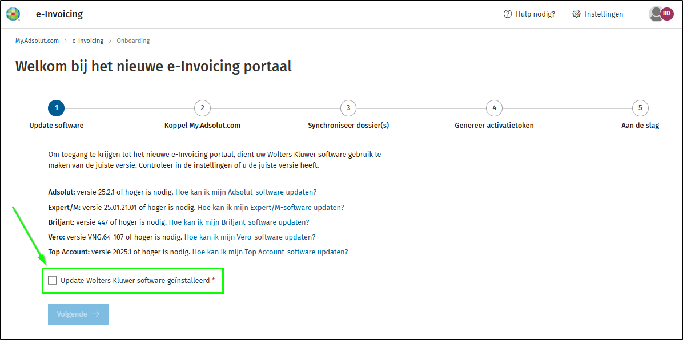Open Adsolut-software update help link
This screenshot has width=683, height=340.
pos(246,192)
